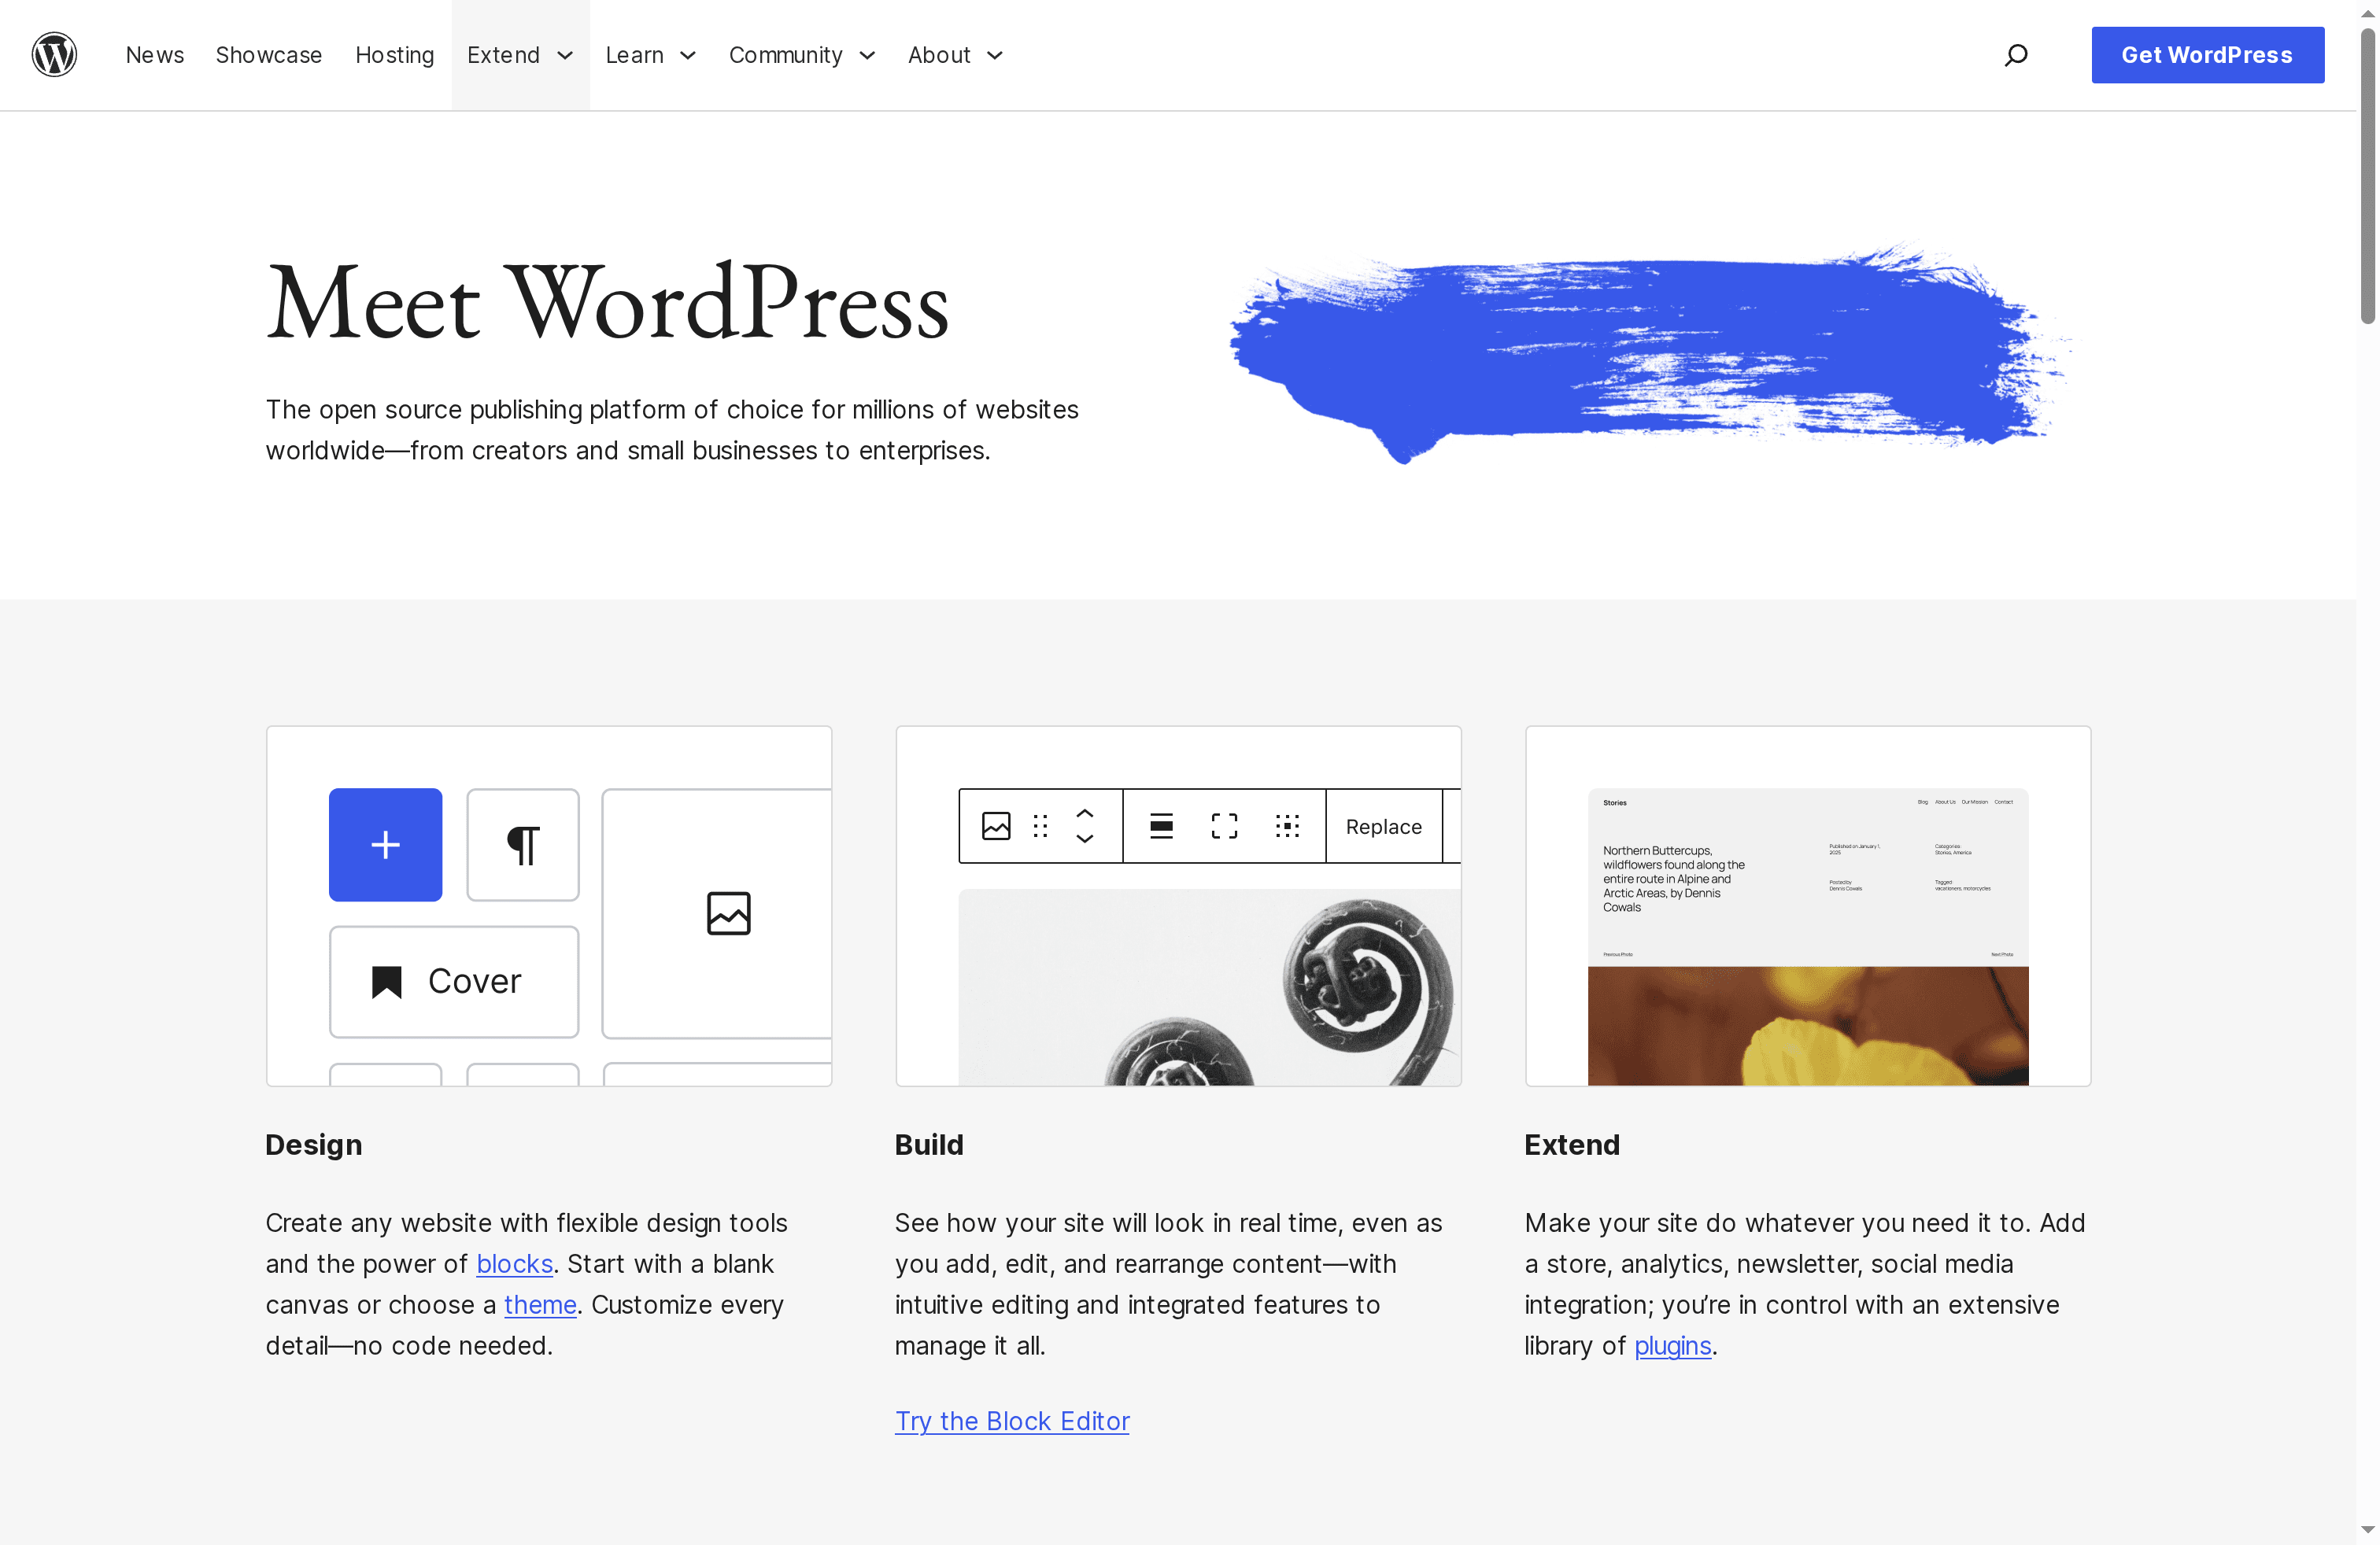Click the drag handle in the block toolbar

click(x=1040, y=825)
